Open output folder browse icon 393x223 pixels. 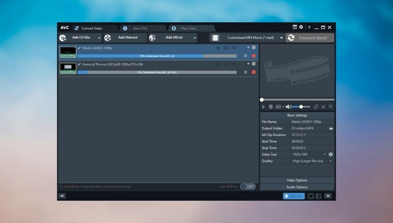[x=331, y=128]
